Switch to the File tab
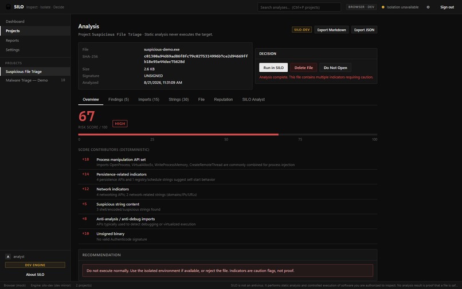This screenshot has height=289, width=462. [201, 99]
